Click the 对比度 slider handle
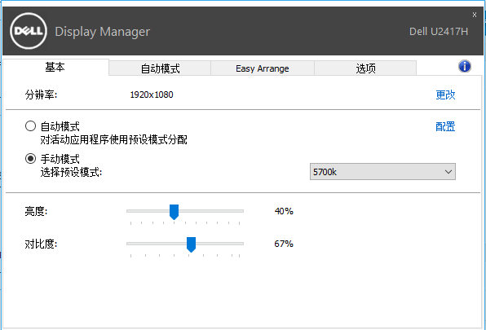The image size is (486, 330). pyautogui.click(x=192, y=244)
